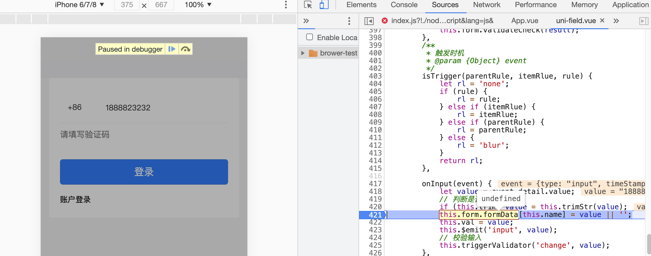Click the red error icon beside index.js
The height and width of the screenshot is (256, 651).
[x=384, y=21]
